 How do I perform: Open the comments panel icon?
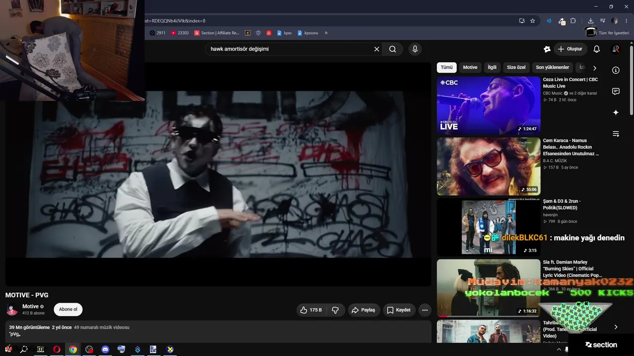point(616,91)
